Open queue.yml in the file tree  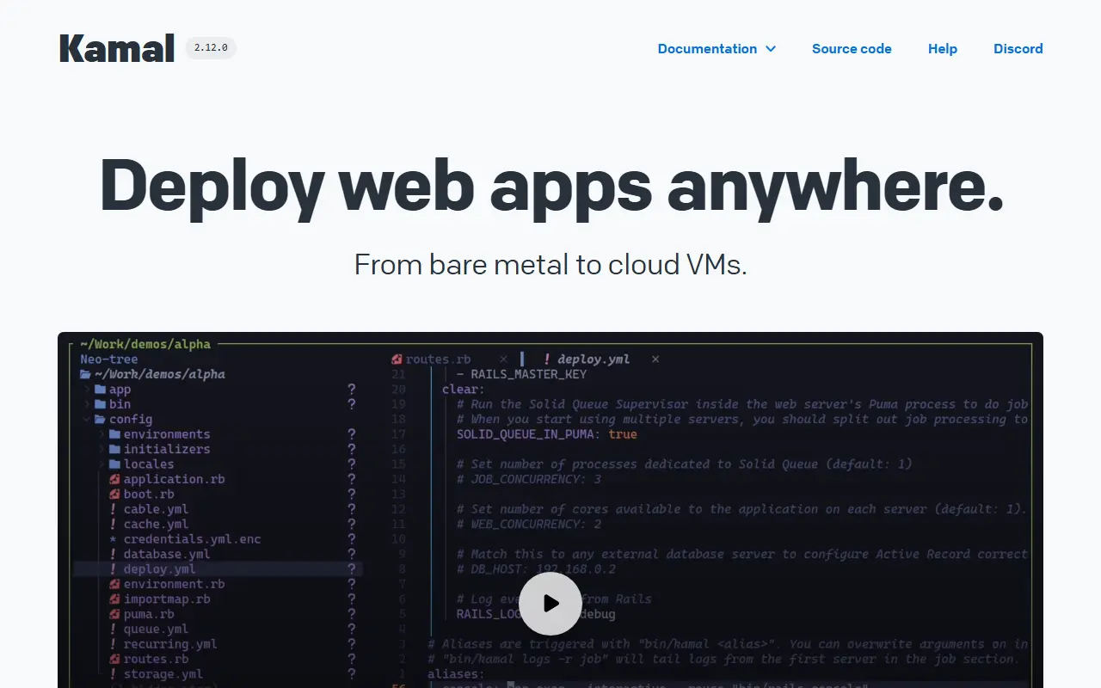[x=149, y=630]
